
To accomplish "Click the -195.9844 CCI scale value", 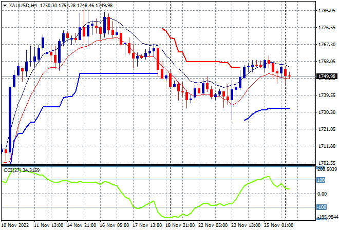I will tap(328, 217).
